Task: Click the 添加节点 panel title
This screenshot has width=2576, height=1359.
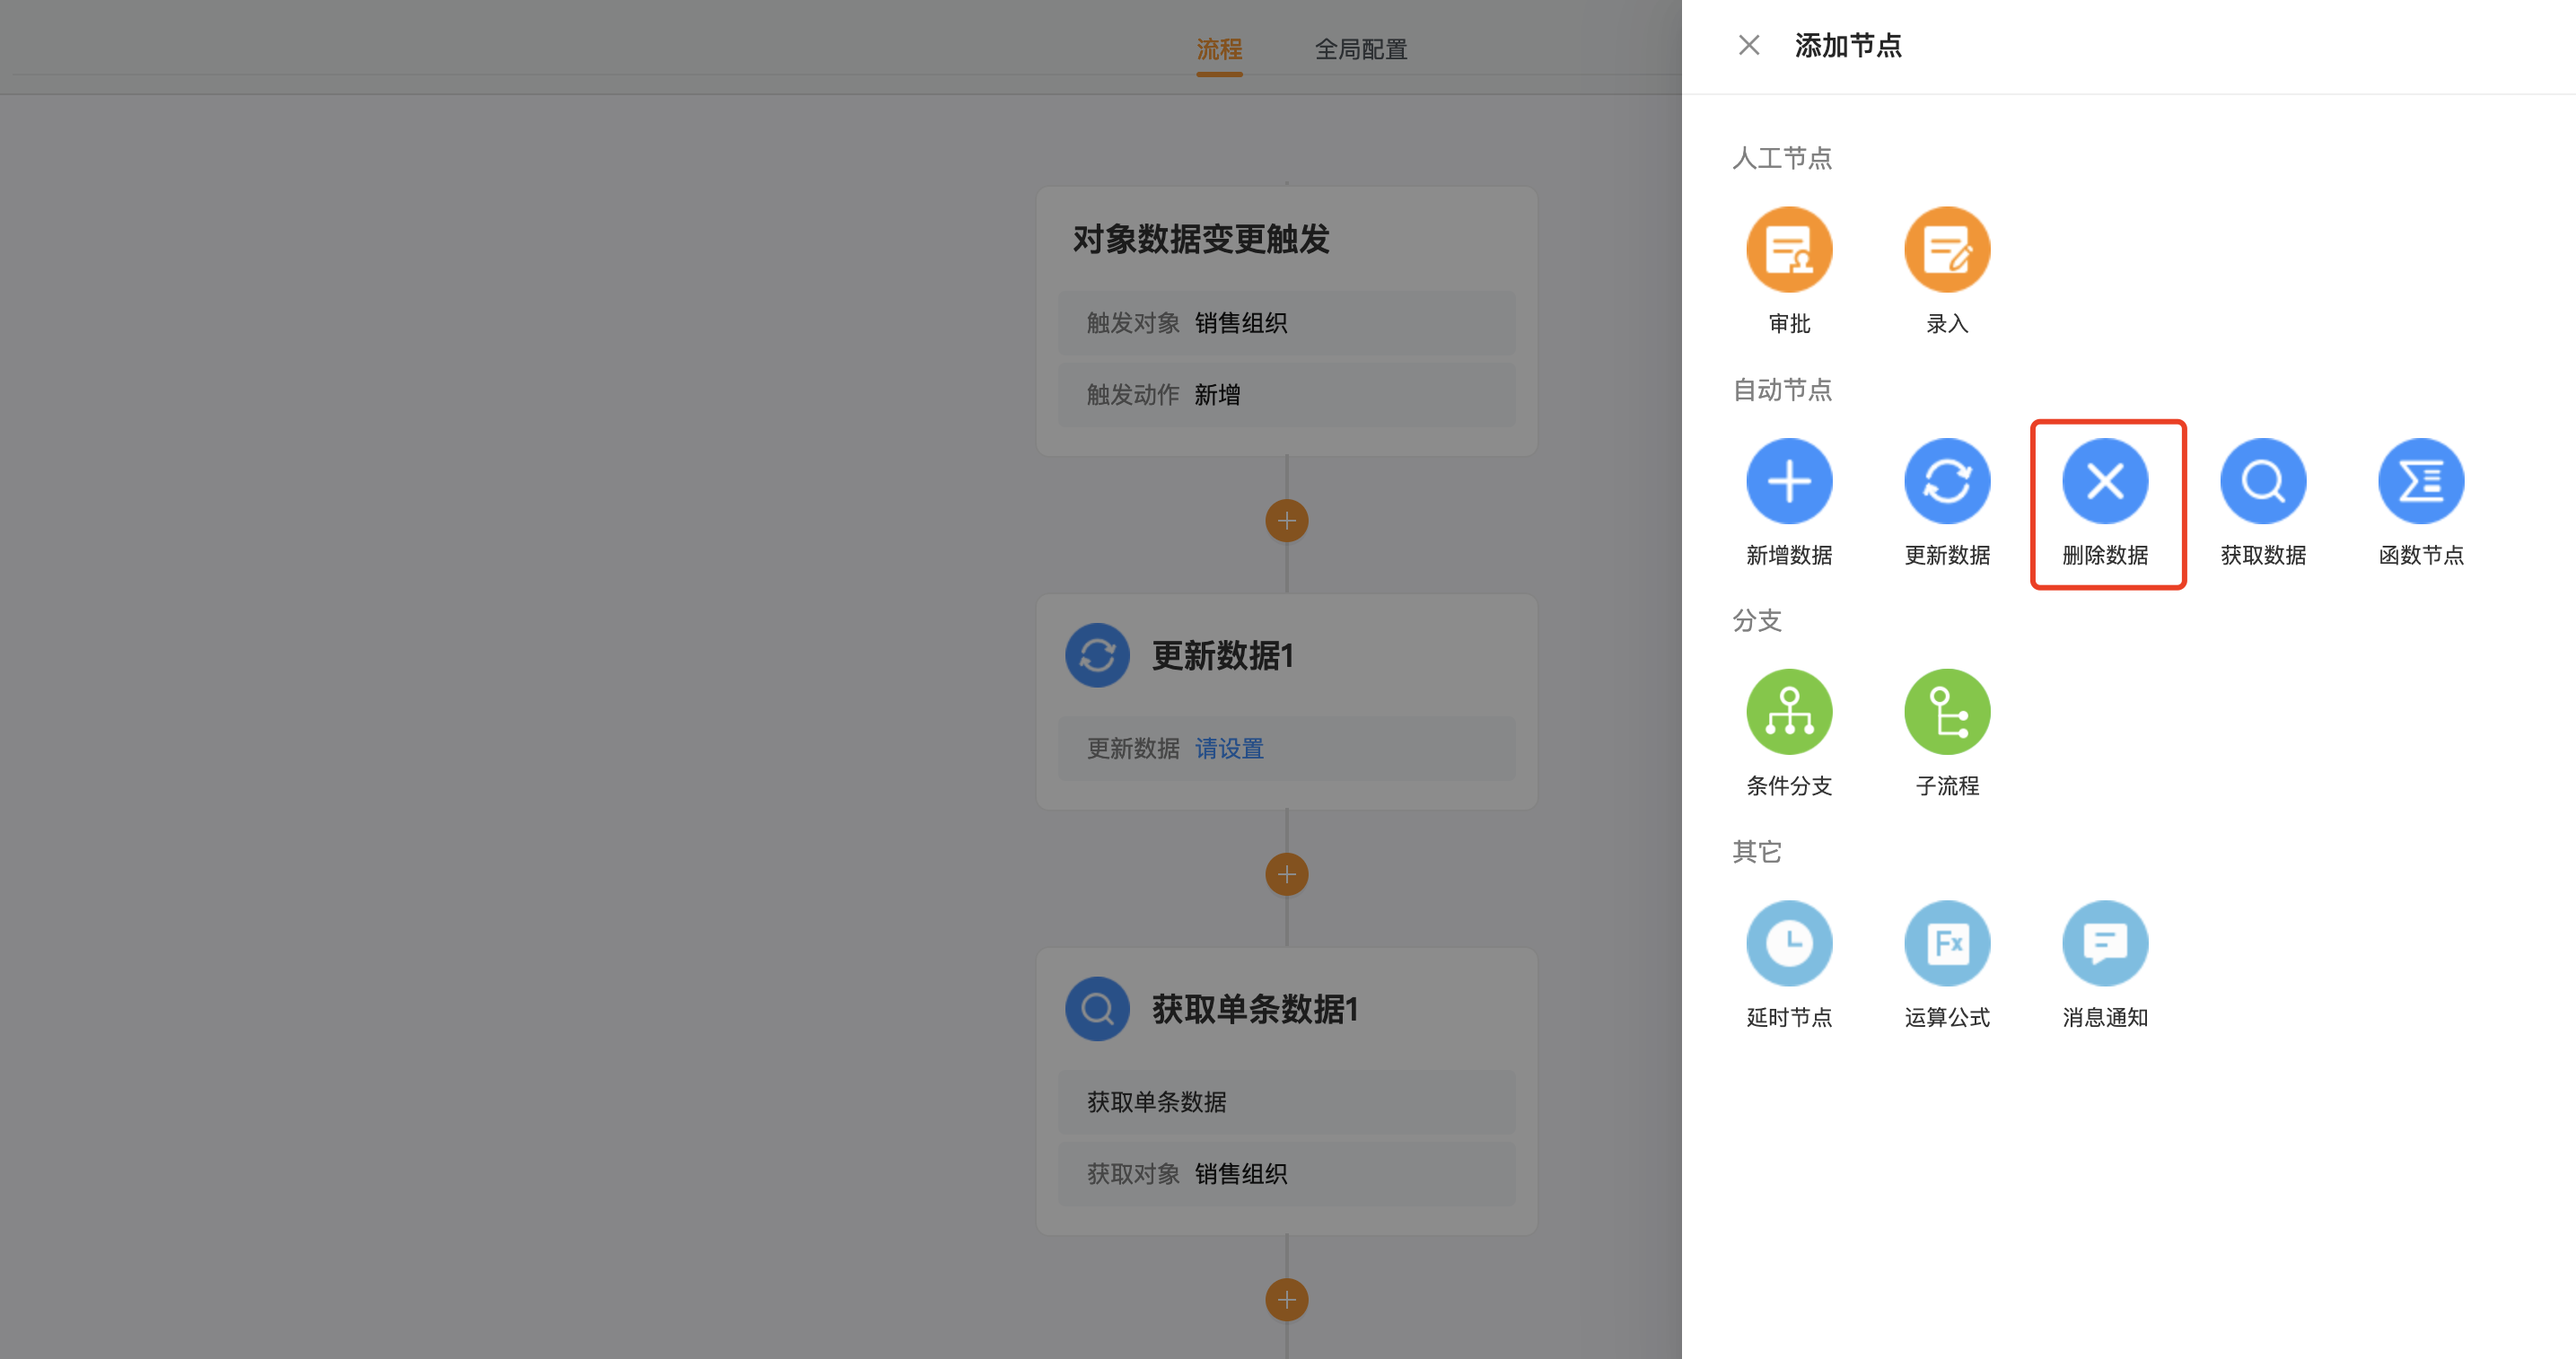Action: coord(1848,46)
